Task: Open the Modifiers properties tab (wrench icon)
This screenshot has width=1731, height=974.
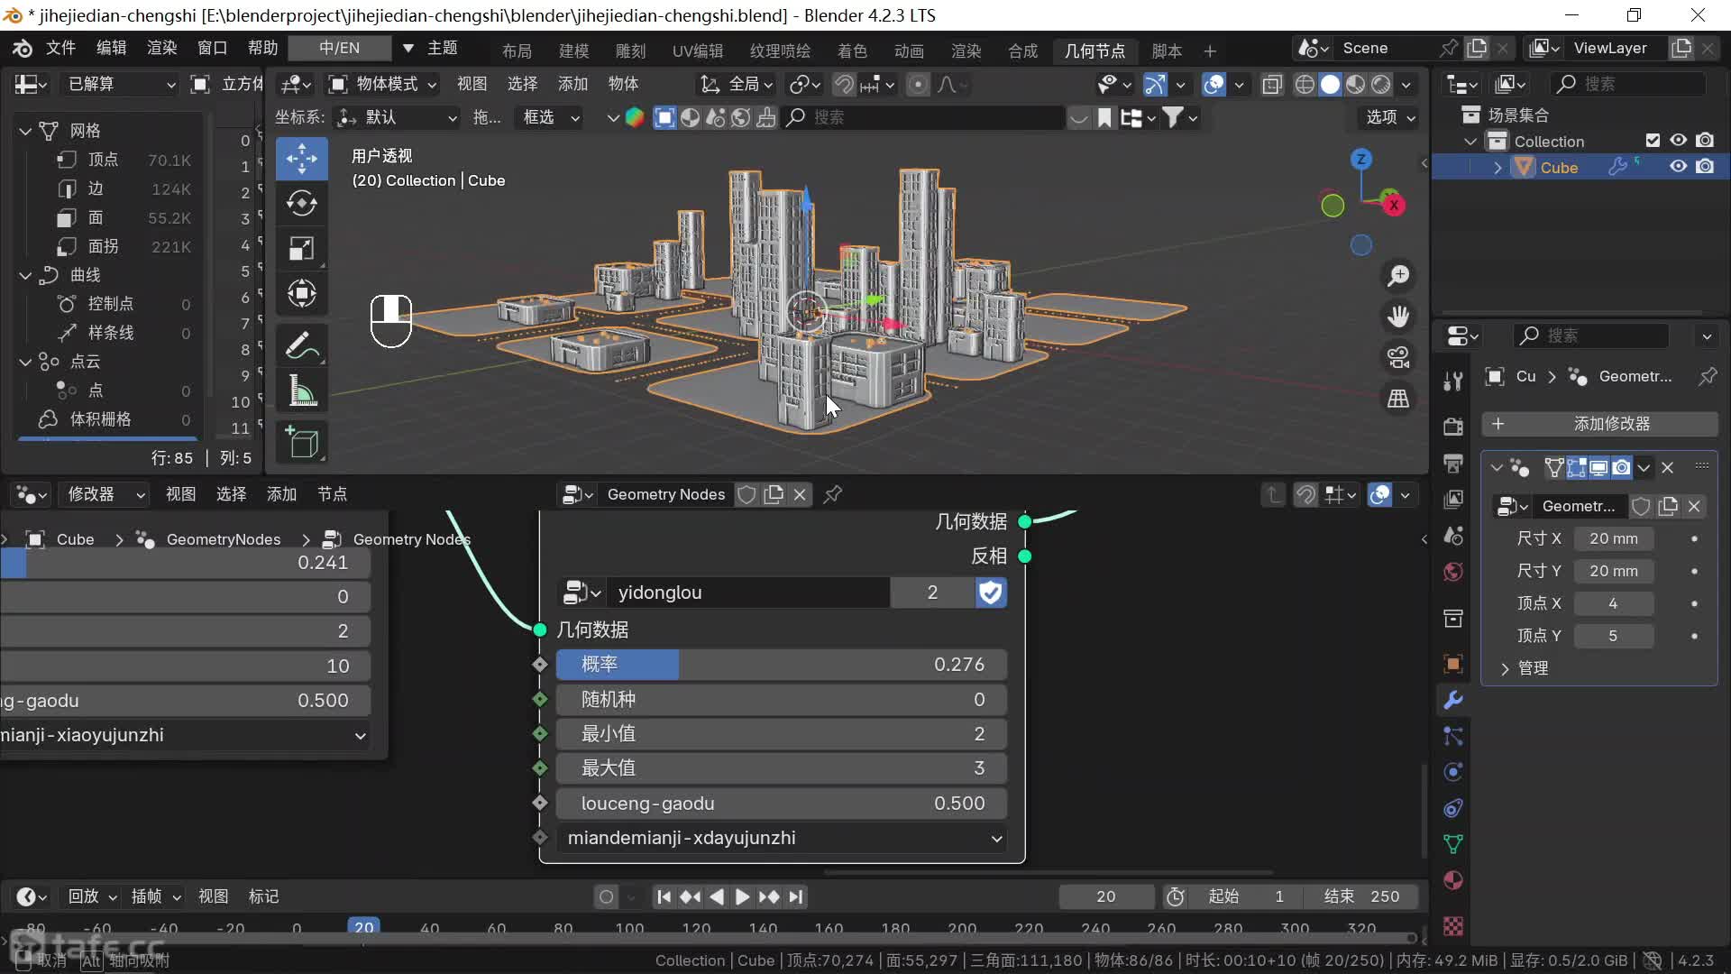Action: click(1453, 700)
